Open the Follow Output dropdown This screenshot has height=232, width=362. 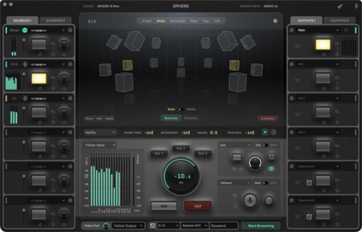tap(128, 226)
